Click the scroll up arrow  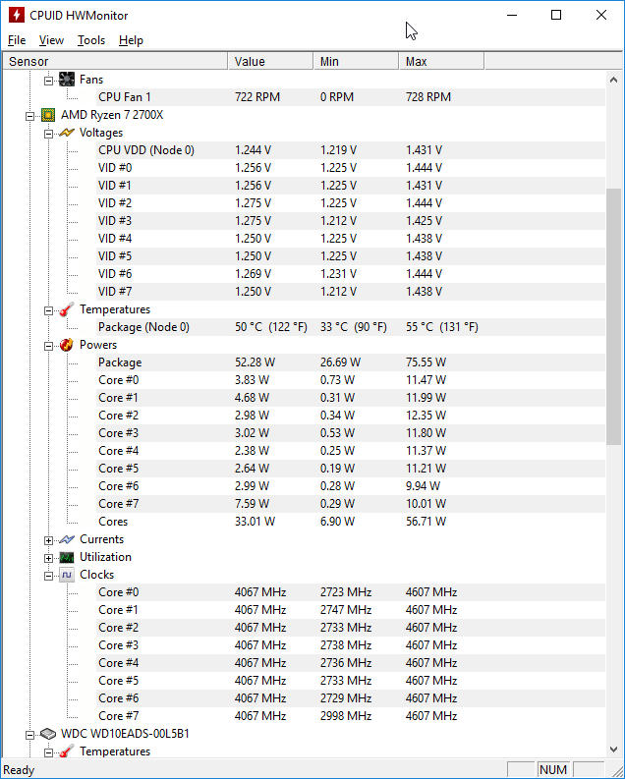[x=613, y=80]
